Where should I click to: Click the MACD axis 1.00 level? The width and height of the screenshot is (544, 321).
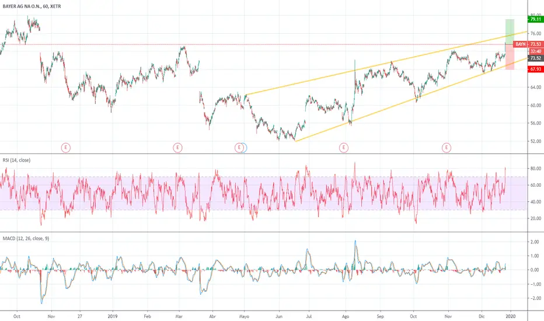tap(535, 256)
